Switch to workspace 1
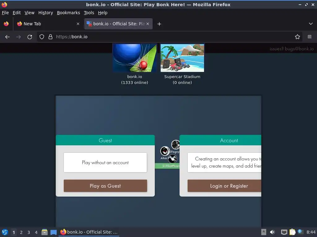This screenshot has height=237, width=317. click(14, 232)
